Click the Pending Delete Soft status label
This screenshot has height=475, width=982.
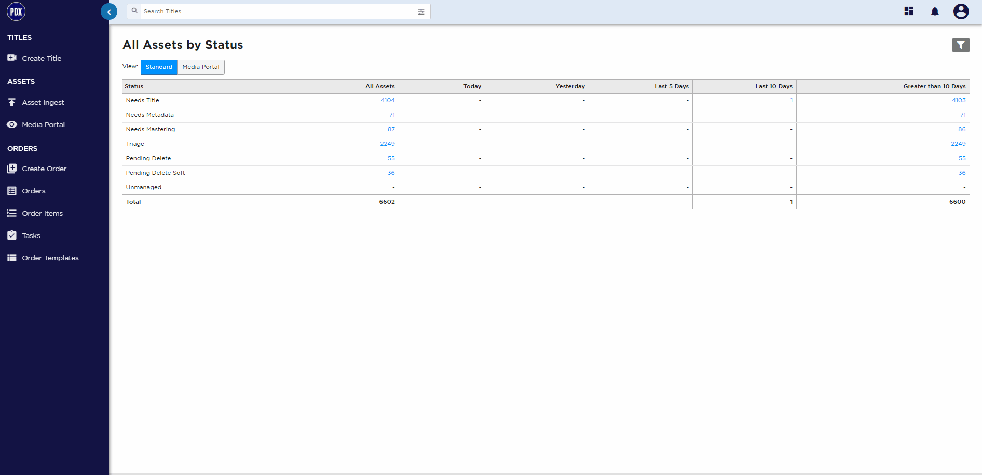click(155, 173)
